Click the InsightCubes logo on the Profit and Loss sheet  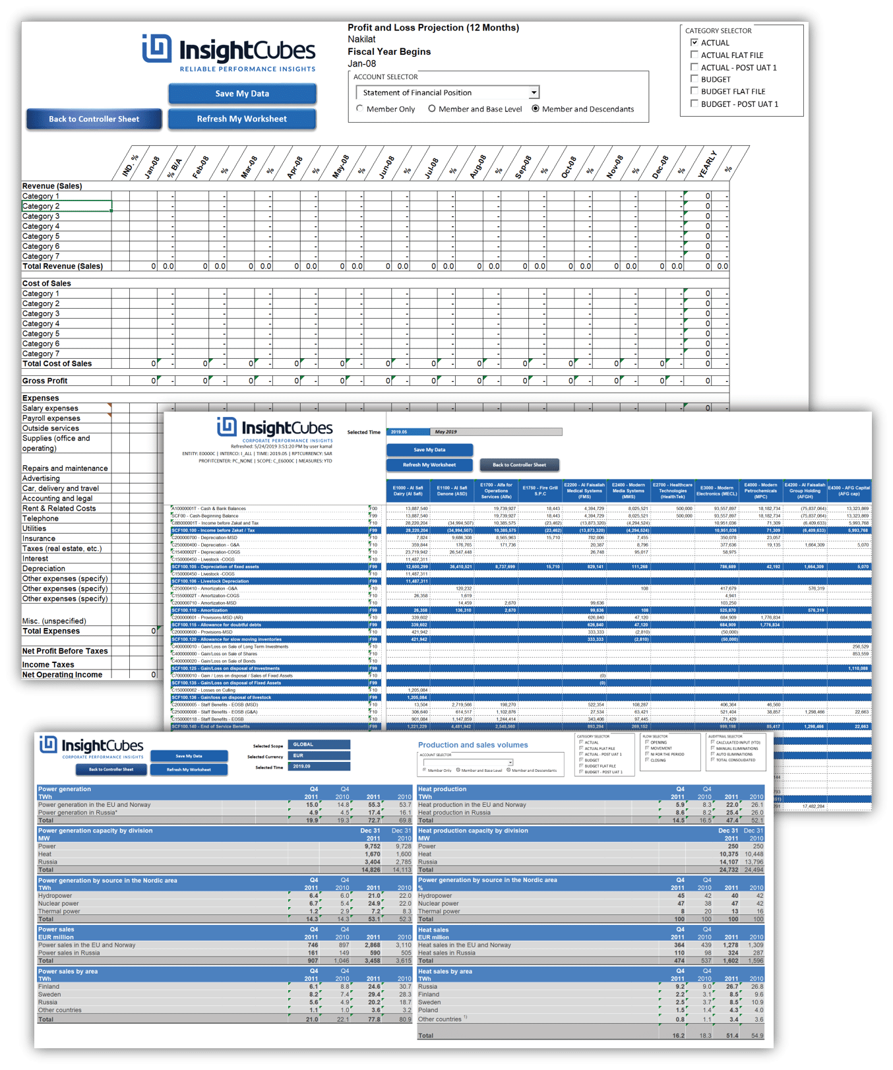pyautogui.click(x=229, y=53)
